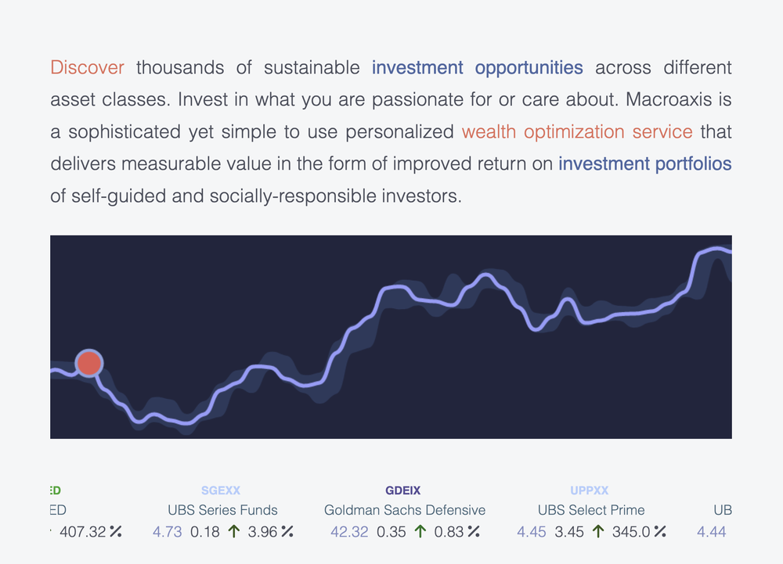Click the green up arrow for SGEXX
The image size is (783, 564).
pos(233,532)
